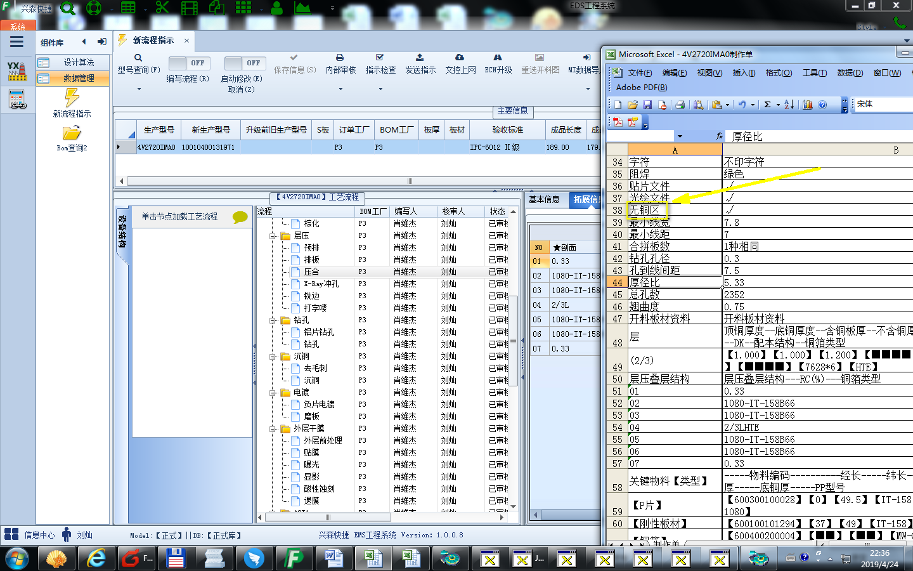Collapse the 电镀 tree folder
The height and width of the screenshot is (571, 913).
(273, 393)
